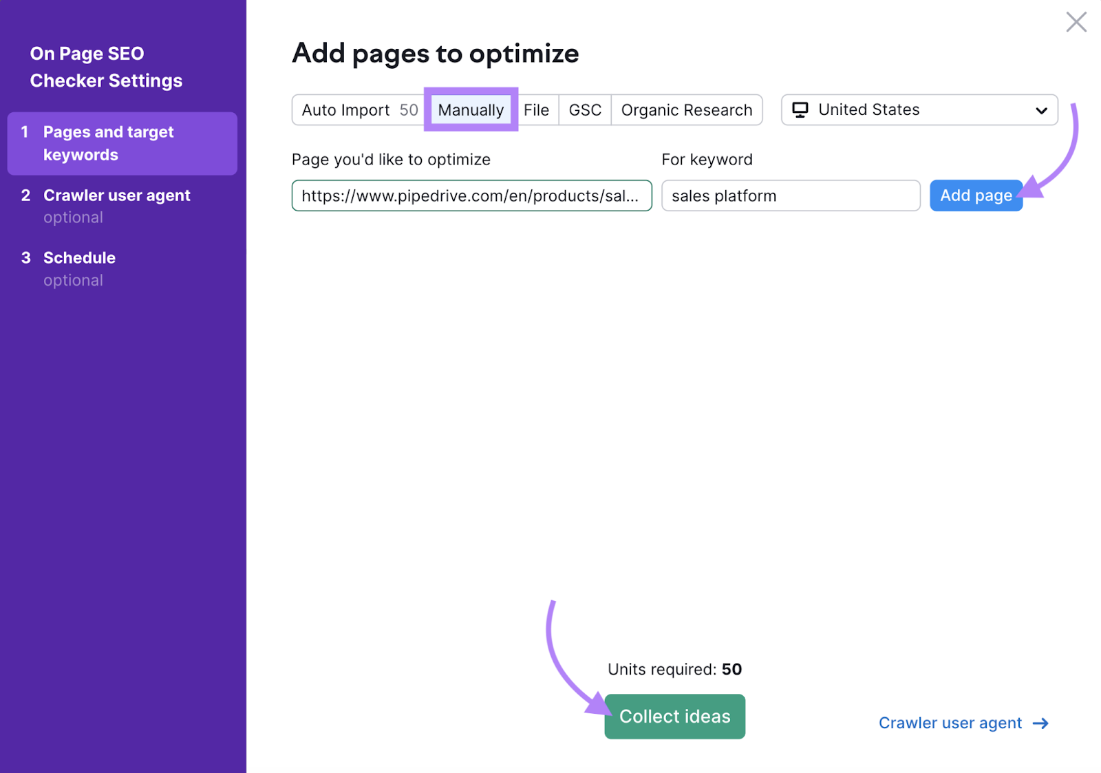Screen dimensions: 1101x773
Task: Click the page URL input field
Action: point(471,195)
